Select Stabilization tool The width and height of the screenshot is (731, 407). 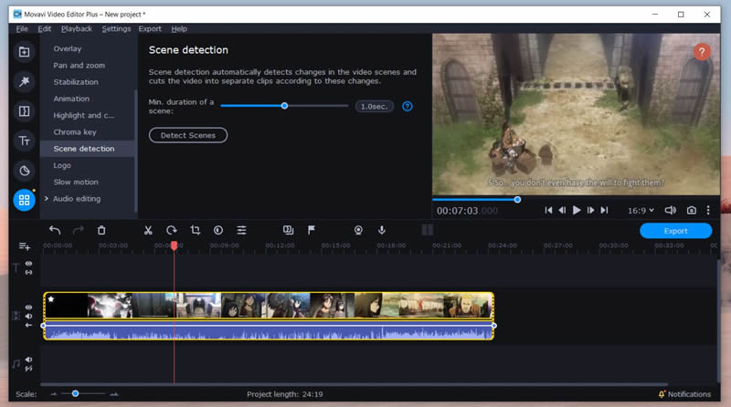(x=76, y=82)
